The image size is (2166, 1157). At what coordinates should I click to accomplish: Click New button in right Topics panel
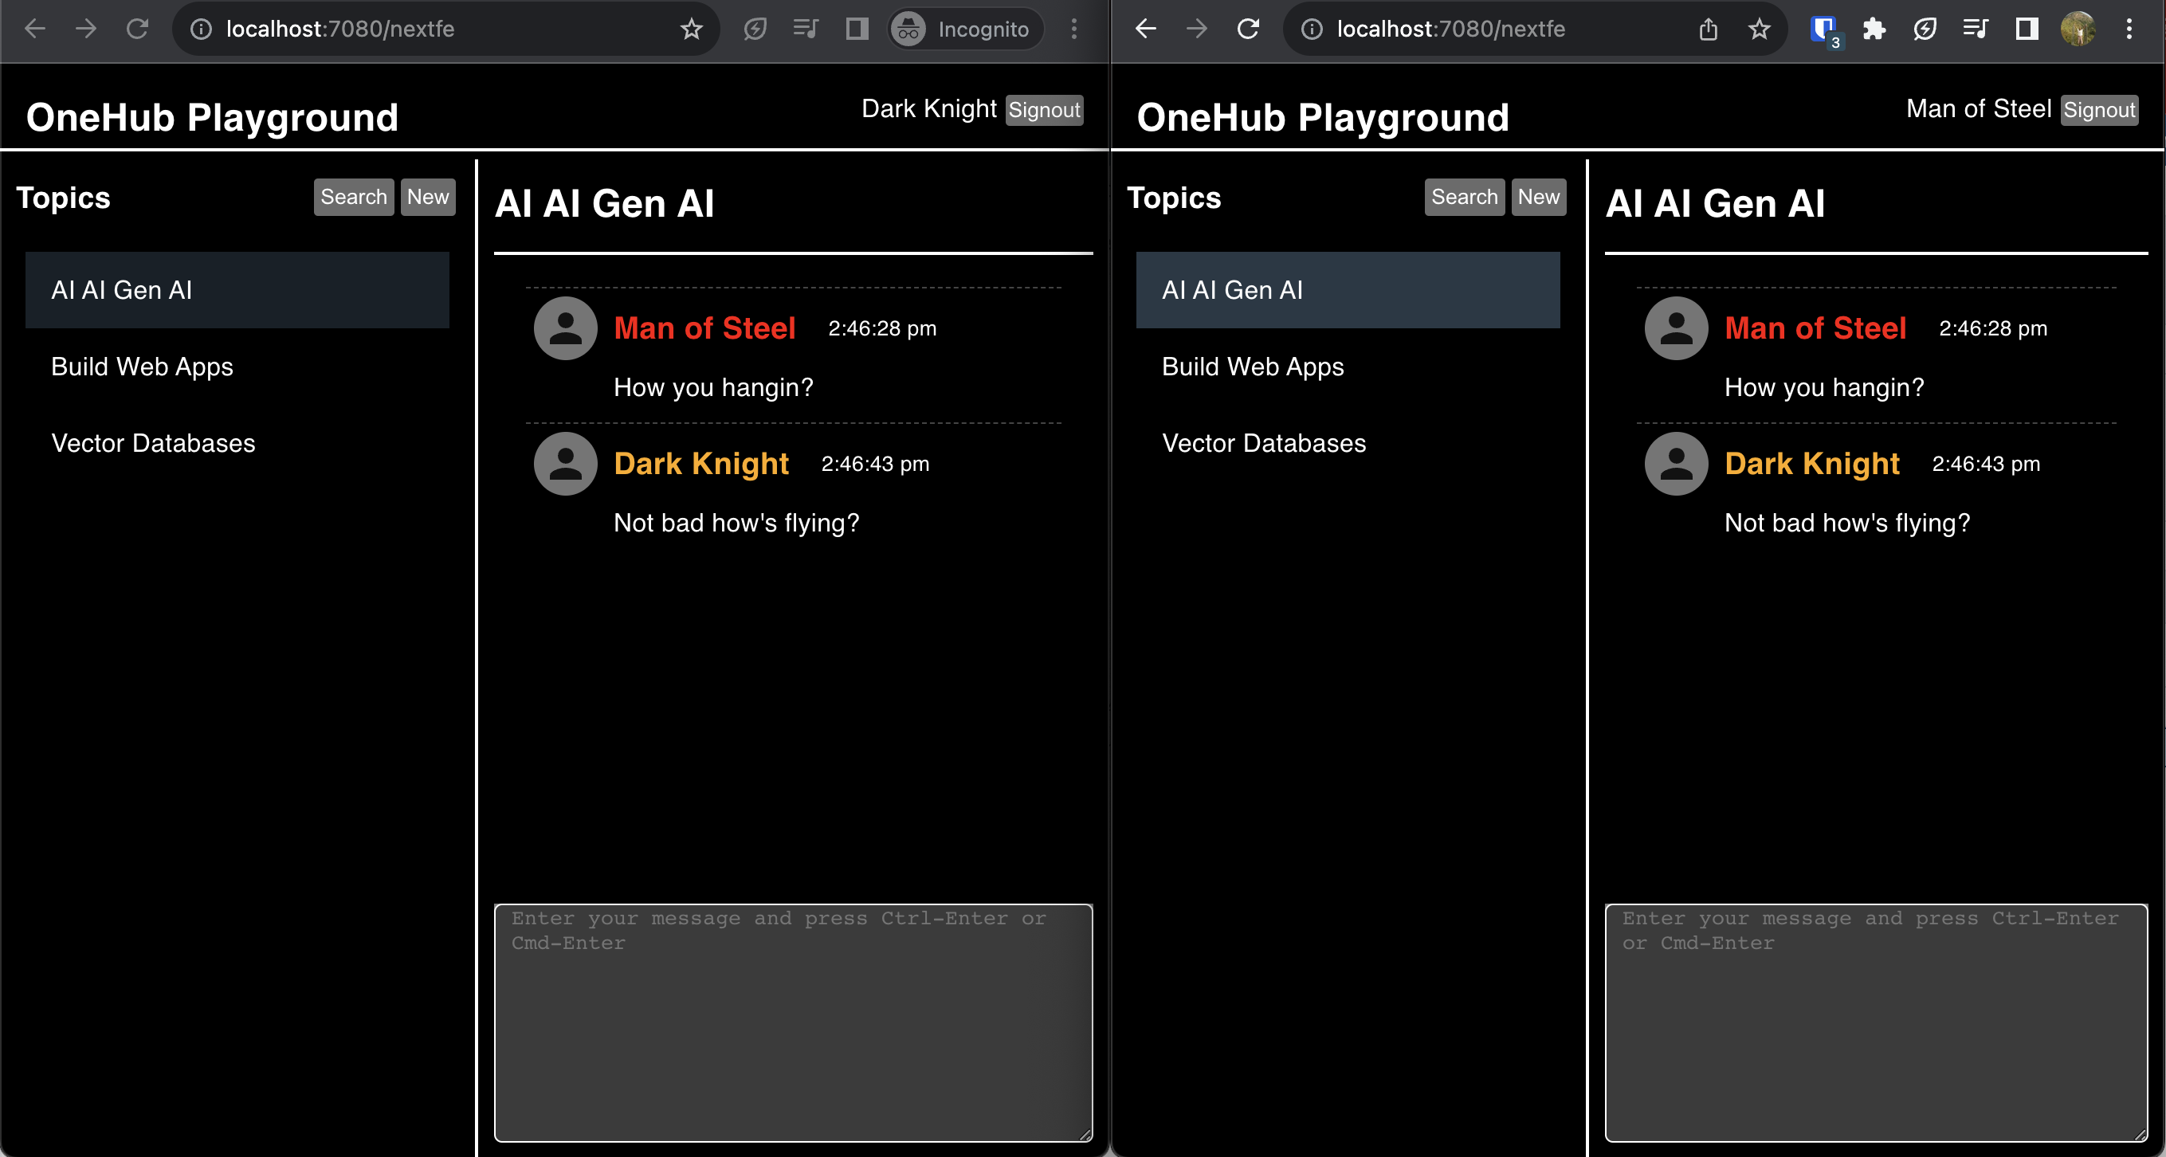click(x=1538, y=197)
